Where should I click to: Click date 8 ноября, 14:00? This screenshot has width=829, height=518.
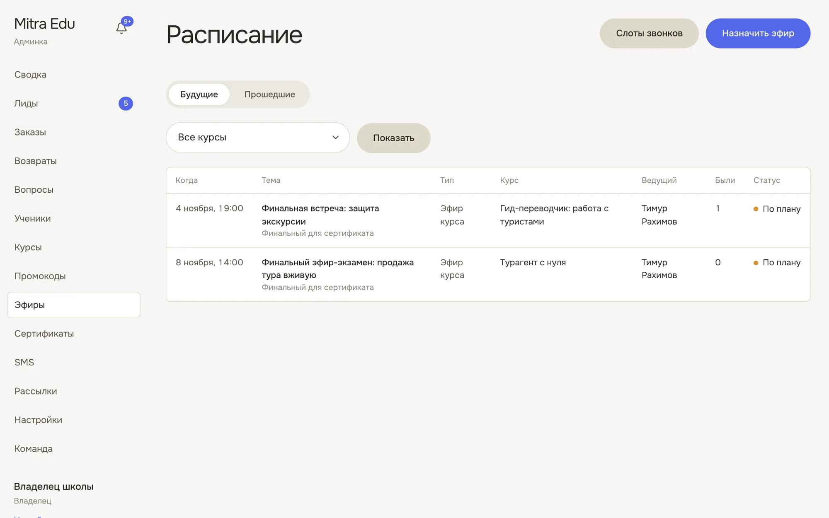click(209, 262)
